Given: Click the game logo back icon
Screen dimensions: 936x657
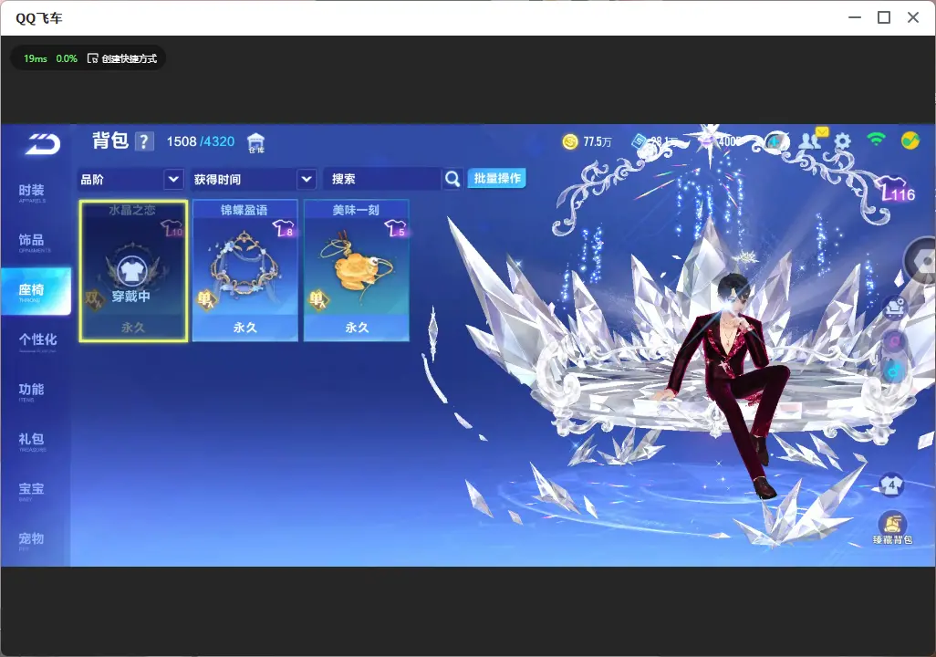Looking at the screenshot, I should pyautogui.click(x=42, y=143).
